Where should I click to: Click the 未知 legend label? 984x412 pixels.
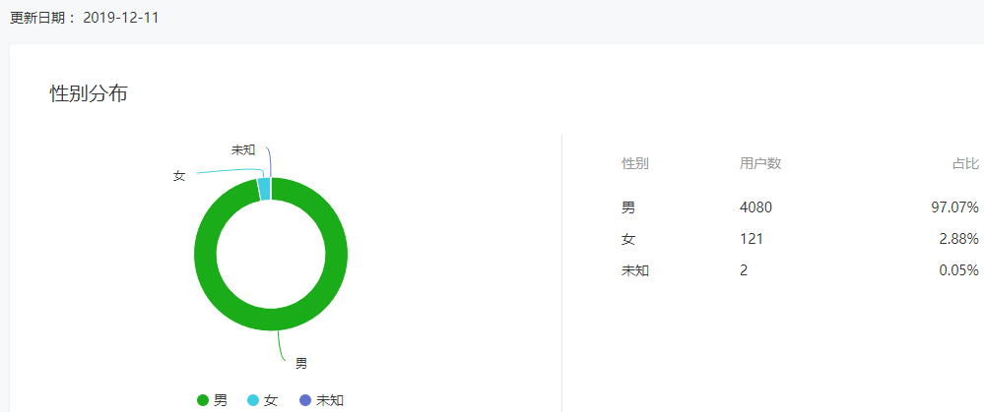coord(330,400)
